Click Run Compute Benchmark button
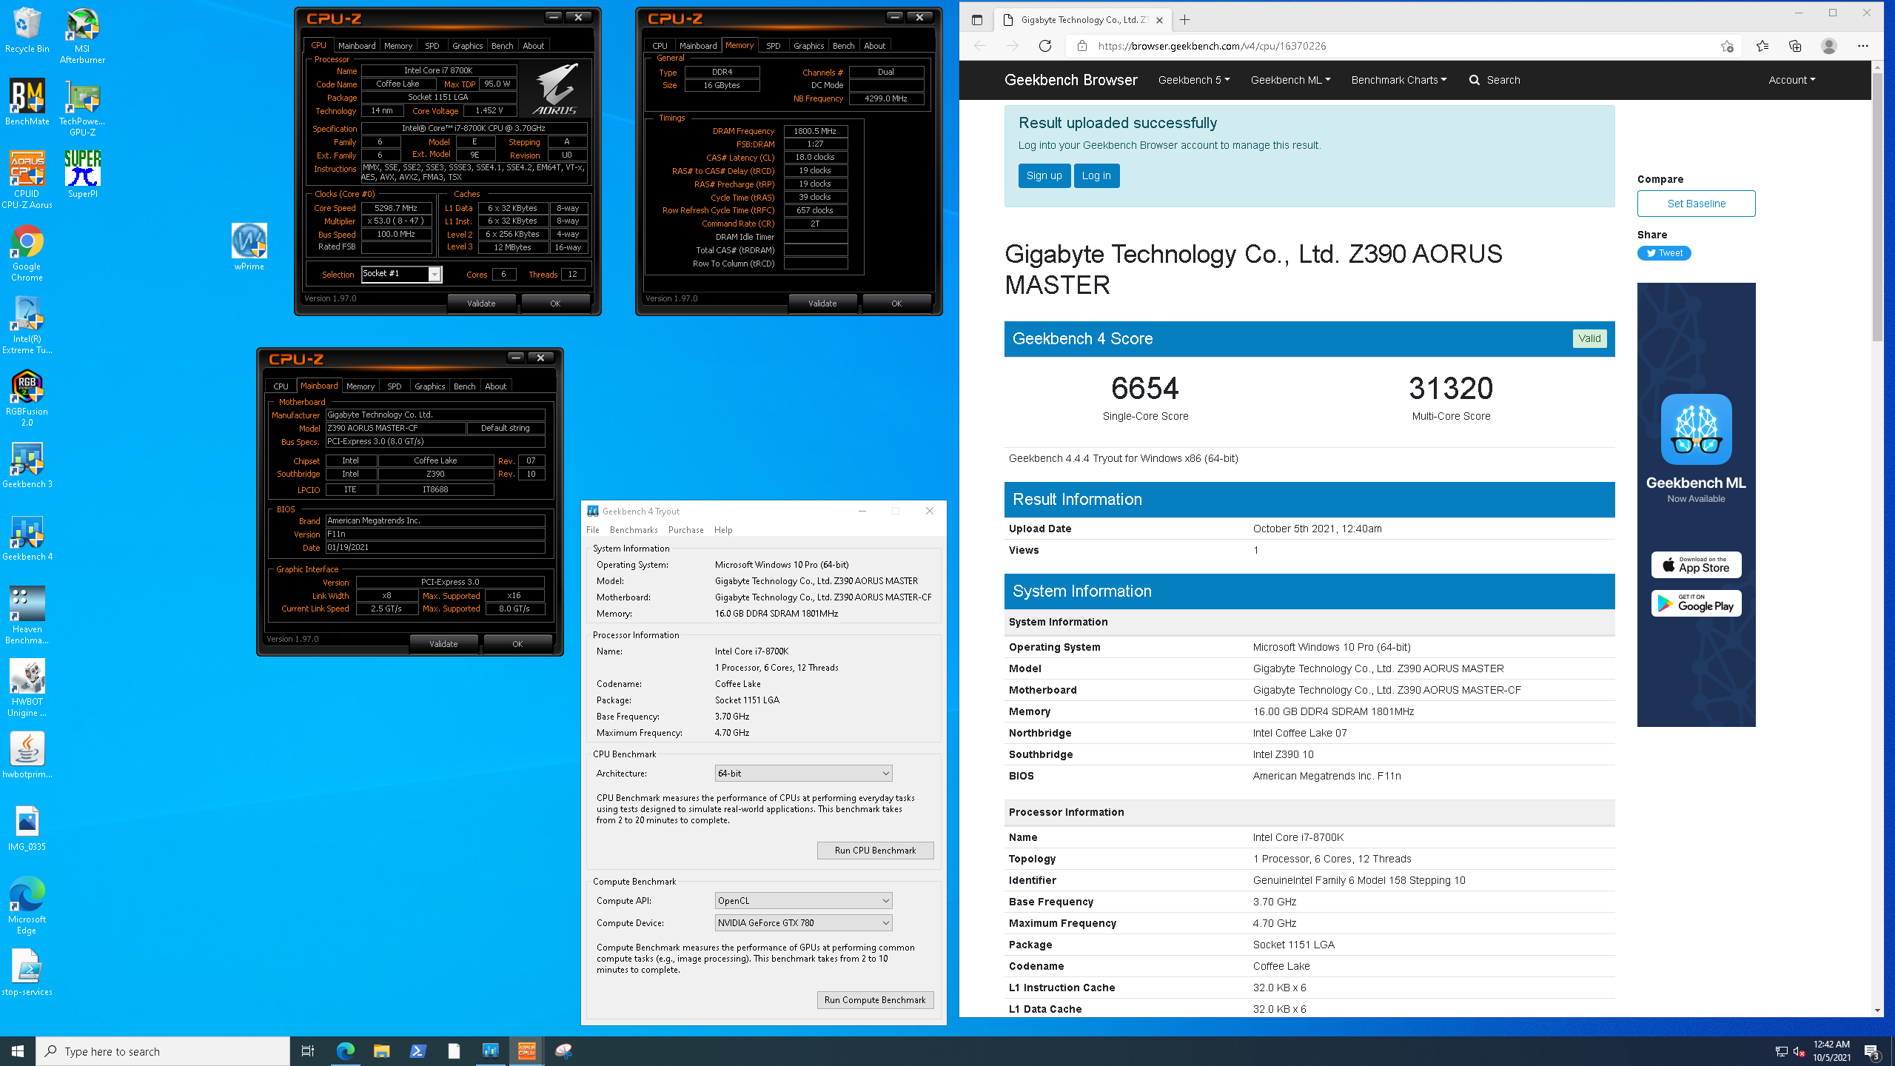The height and width of the screenshot is (1066, 1895). (x=875, y=1000)
